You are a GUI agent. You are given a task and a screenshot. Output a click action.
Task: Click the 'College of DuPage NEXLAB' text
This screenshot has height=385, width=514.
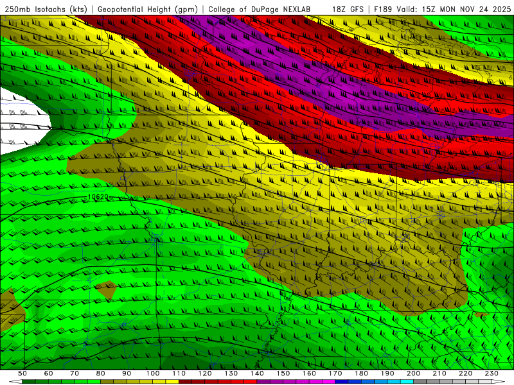pyautogui.click(x=260, y=9)
